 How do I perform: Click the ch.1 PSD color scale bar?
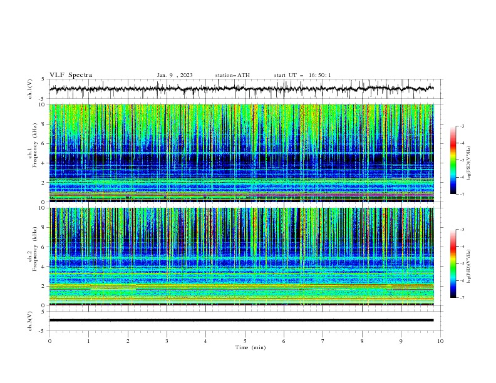[453, 160]
